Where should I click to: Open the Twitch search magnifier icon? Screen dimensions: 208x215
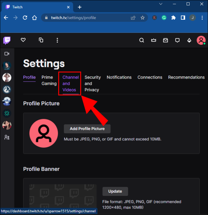pos(142,40)
